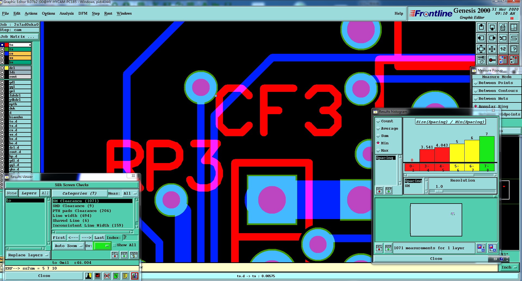This screenshot has width=522, height=281.
Task: Click the board overview thumbnail in histogram
Action: 436,220
